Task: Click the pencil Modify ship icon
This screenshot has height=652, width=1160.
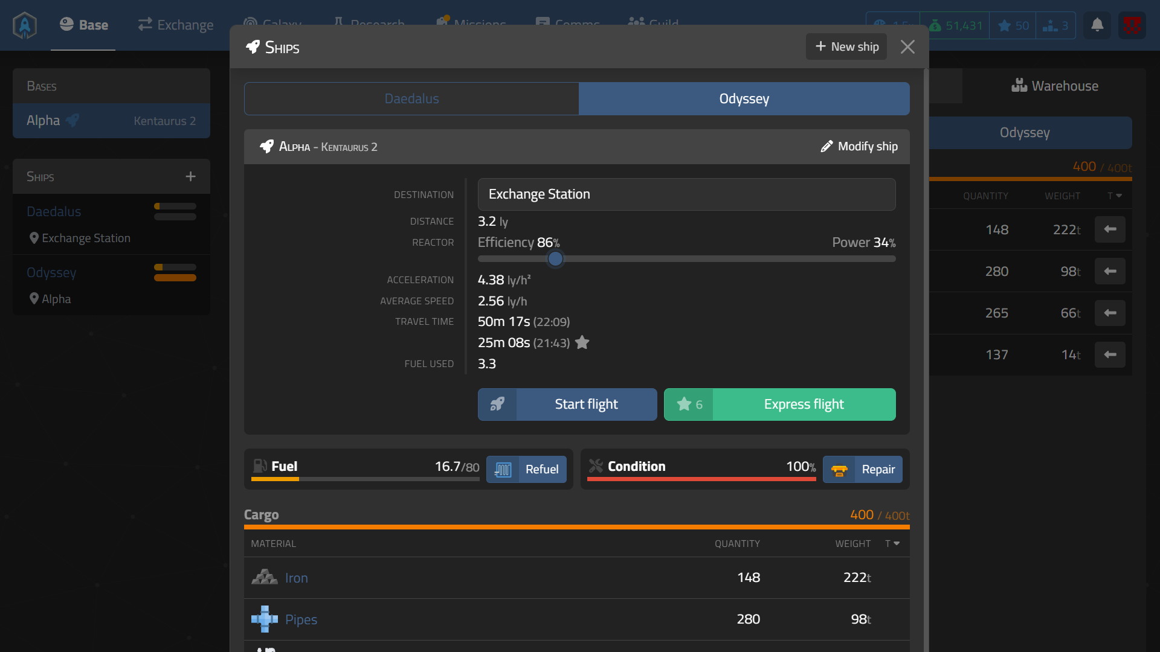Action: tap(826, 147)
